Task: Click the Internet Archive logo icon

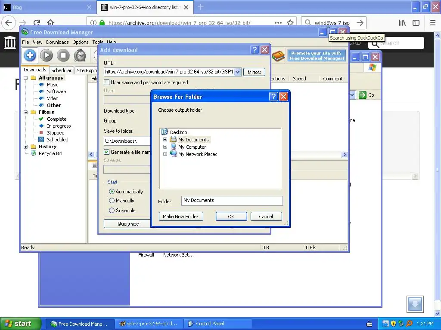Action: (x=10, y=43)
